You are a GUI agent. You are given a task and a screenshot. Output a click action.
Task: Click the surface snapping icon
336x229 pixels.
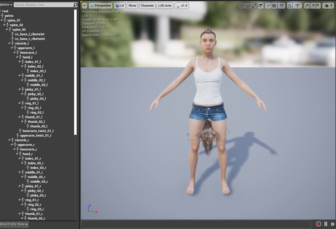[268, 6]
